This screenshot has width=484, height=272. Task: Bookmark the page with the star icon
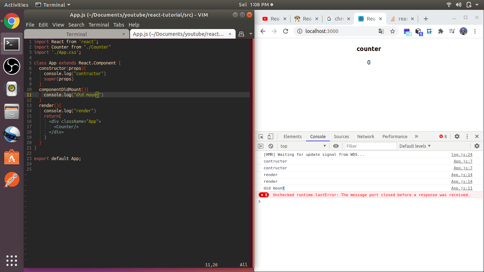[x=393, y=31]
